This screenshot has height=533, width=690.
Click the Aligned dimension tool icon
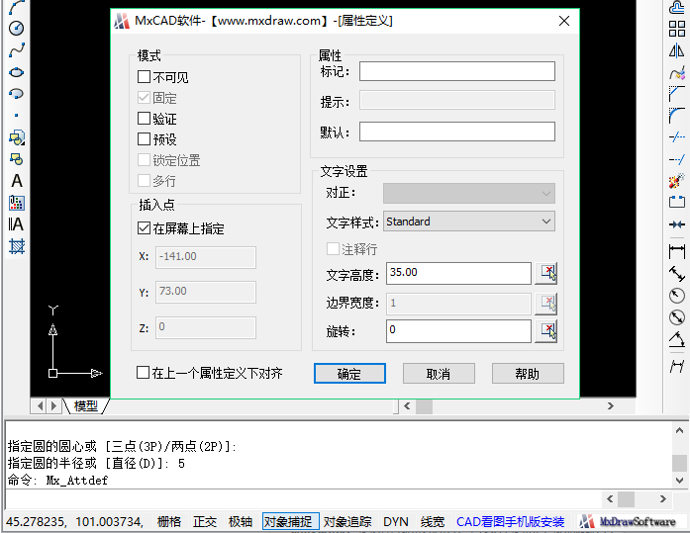point(677,274)
